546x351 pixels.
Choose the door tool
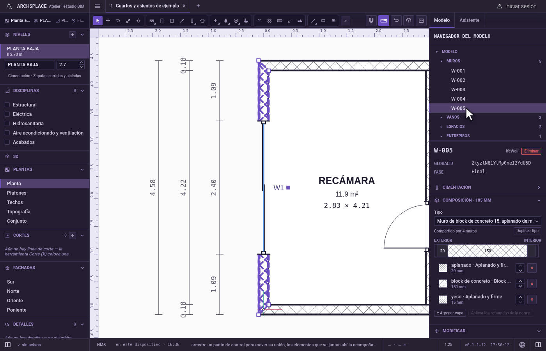(162, 21)
